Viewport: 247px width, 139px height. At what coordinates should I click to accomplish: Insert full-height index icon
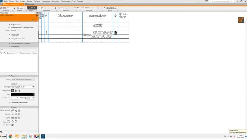click(19, 118)
